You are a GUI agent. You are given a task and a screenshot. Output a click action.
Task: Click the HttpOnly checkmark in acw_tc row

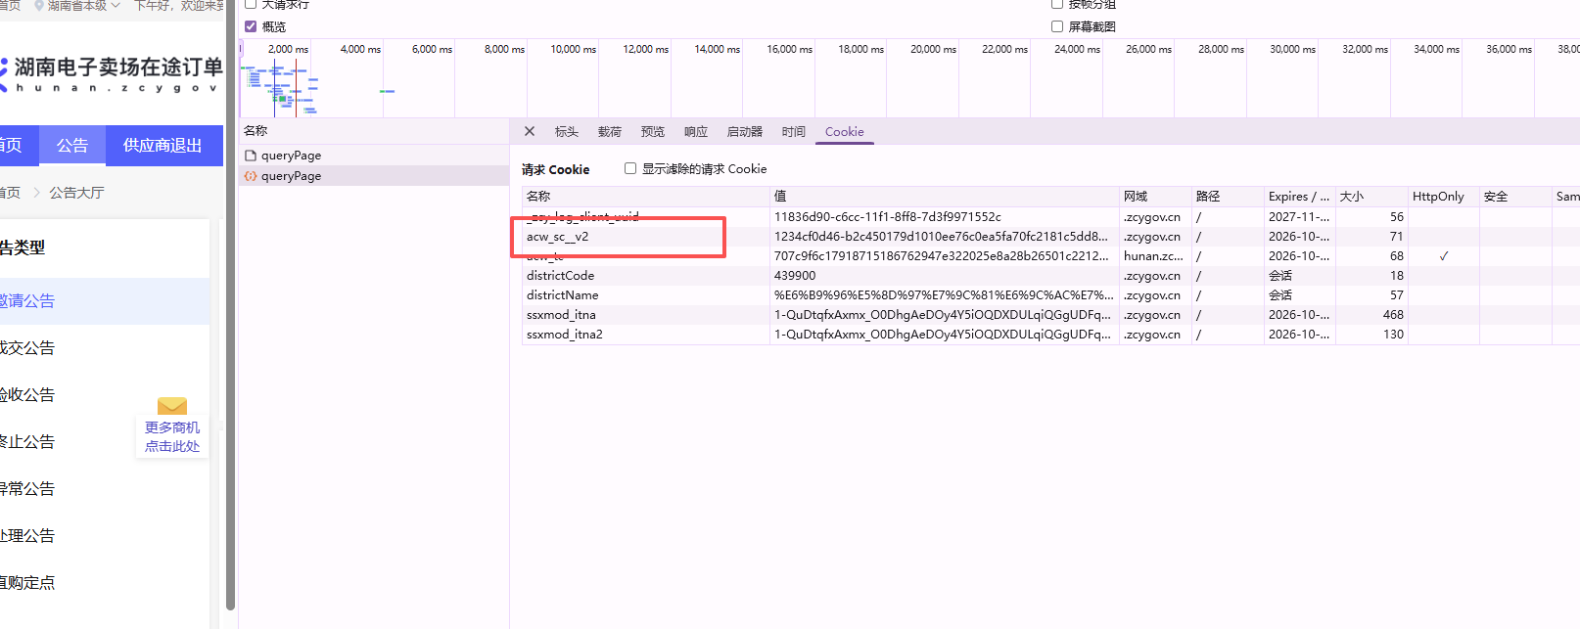(x=1444, y=256)
